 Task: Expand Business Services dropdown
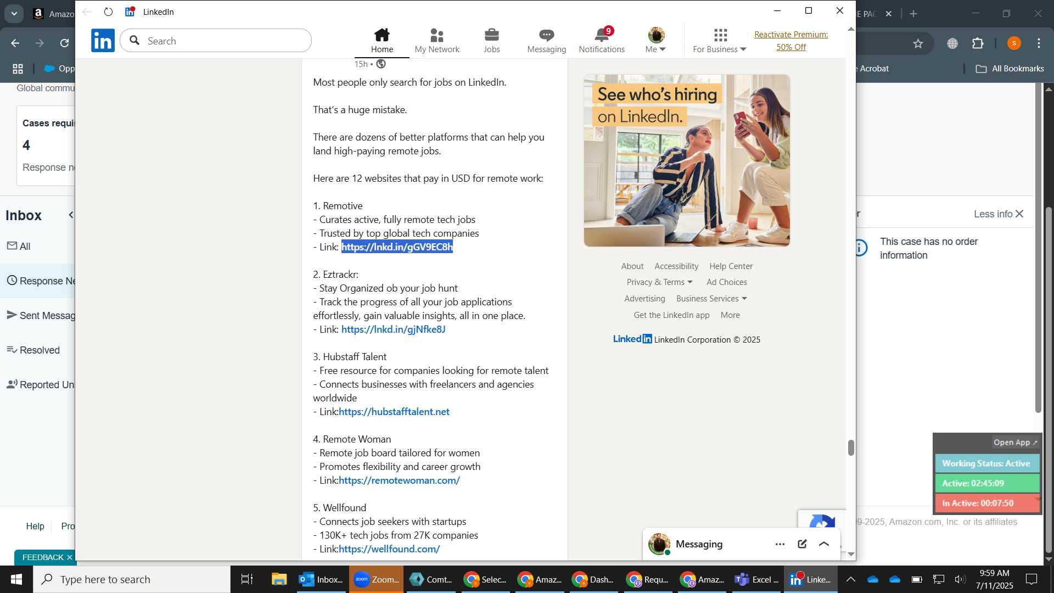coord(711,299)
